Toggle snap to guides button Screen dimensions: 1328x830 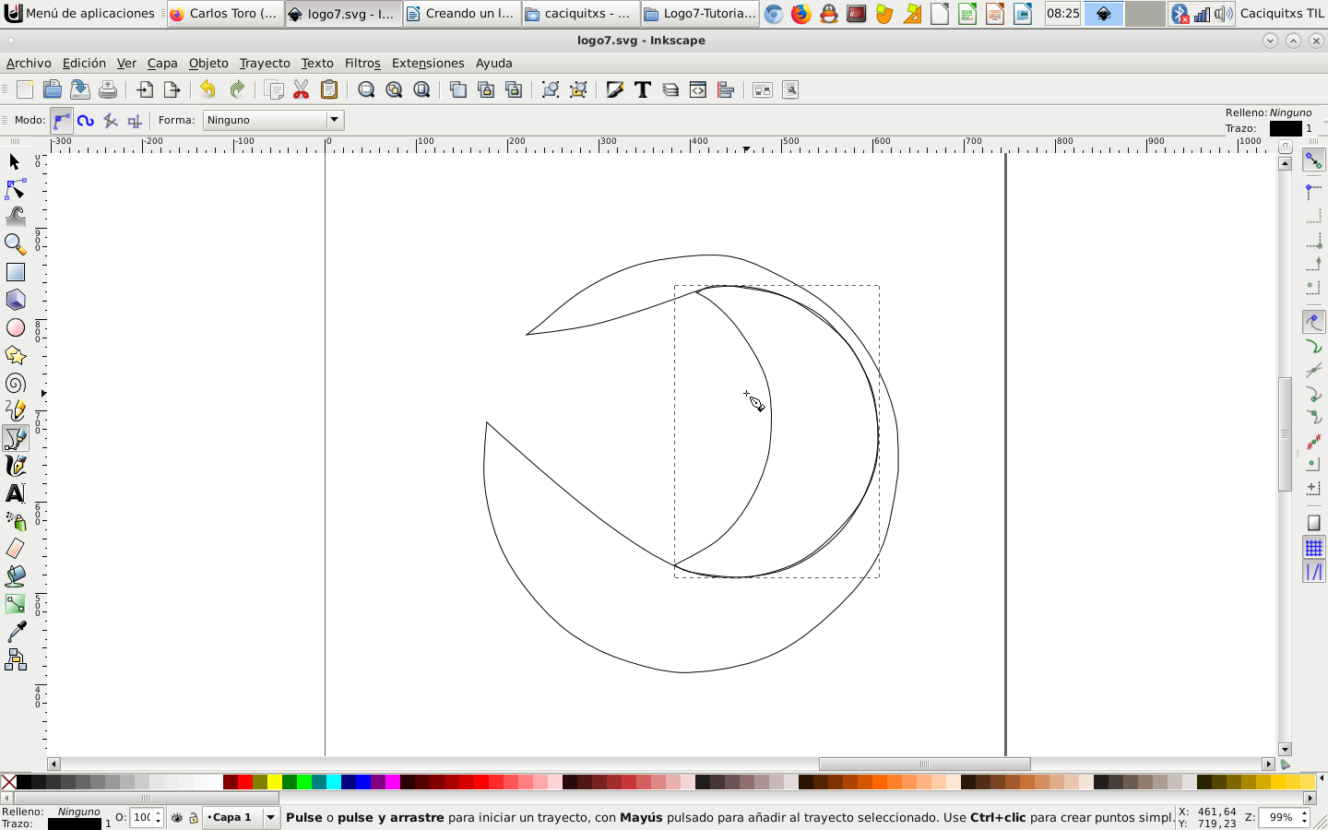(1314, 572)
